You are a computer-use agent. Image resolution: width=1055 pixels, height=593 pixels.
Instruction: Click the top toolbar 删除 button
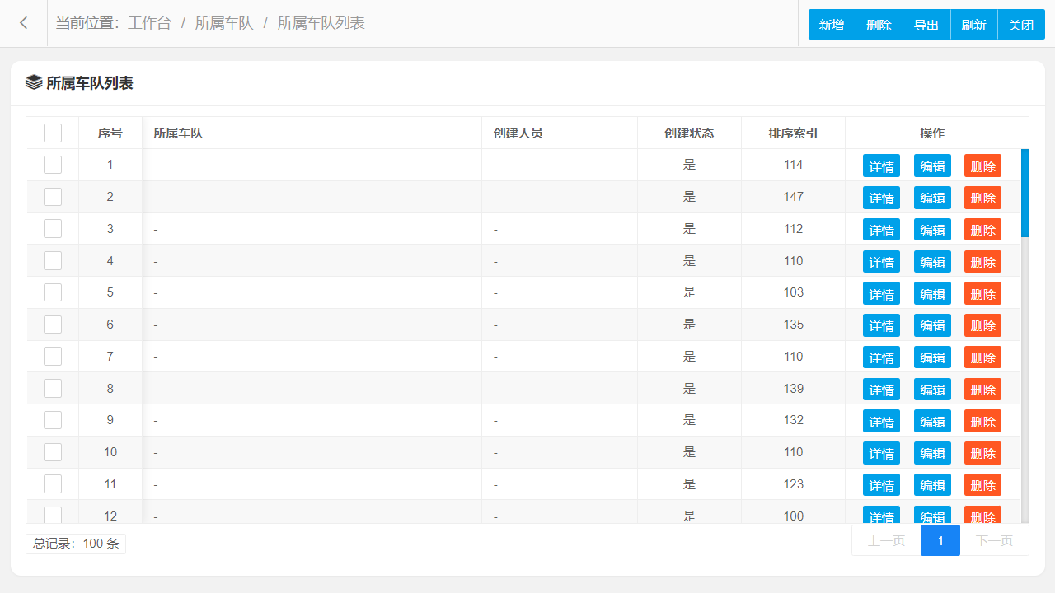coord(879,25)
